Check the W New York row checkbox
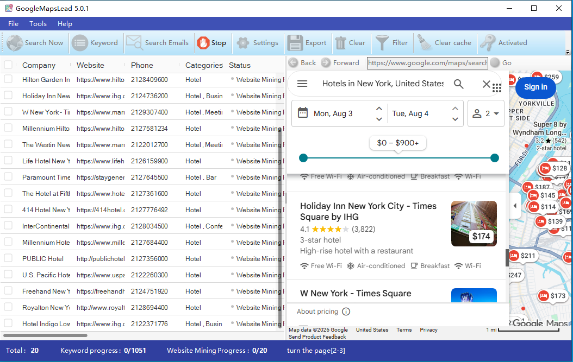 (x=8, y=112)
